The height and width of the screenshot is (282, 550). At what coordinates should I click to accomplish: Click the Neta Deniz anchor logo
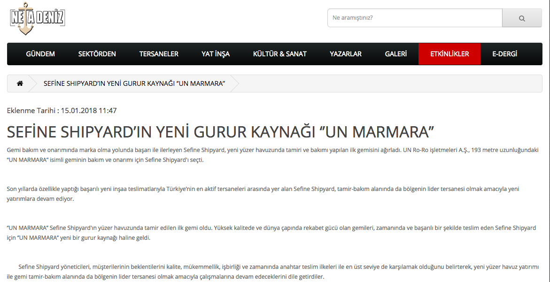tap(38, 18)
